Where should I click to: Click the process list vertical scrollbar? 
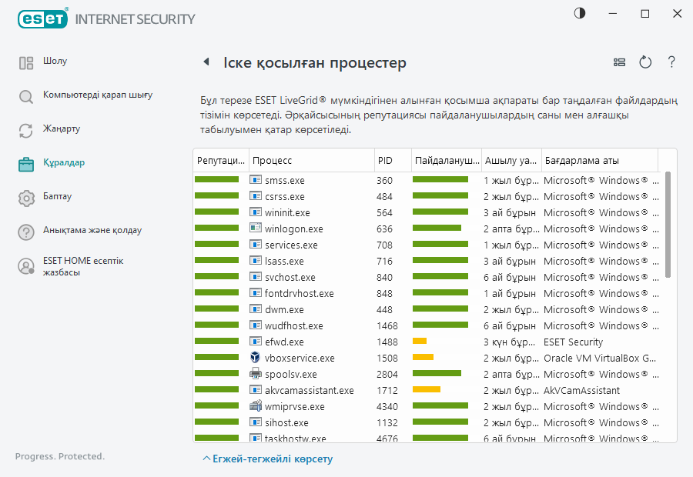click(668, 225)
